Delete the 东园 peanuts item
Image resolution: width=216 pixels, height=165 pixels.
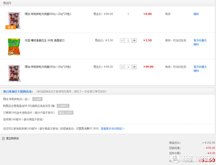tap(196, 44)
